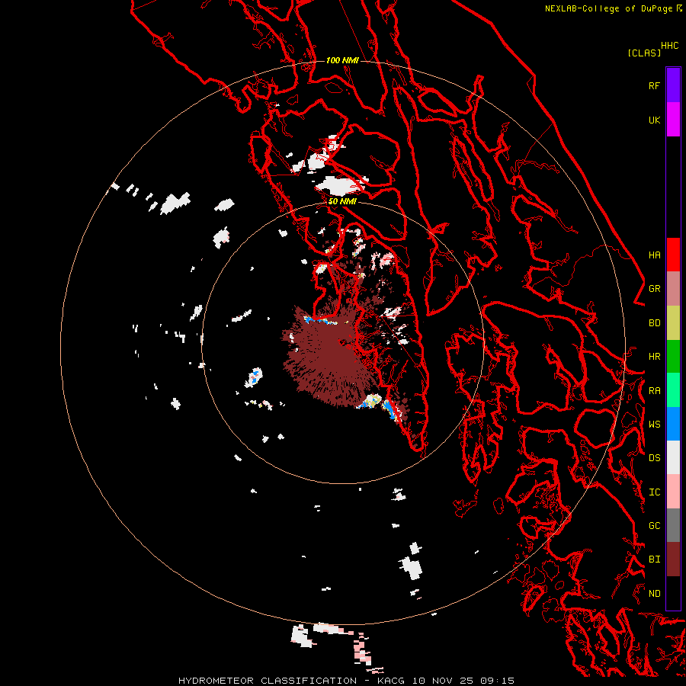
Task: Click the RF purple color swatch in legend
Action: coord(673,85)
